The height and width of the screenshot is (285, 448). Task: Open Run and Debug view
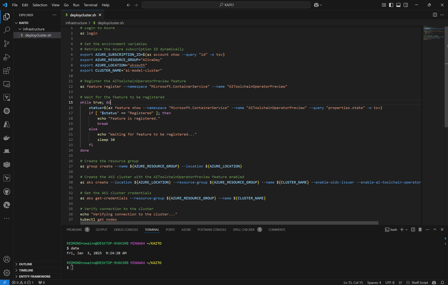pyautogui.click(x=7, y=57)
